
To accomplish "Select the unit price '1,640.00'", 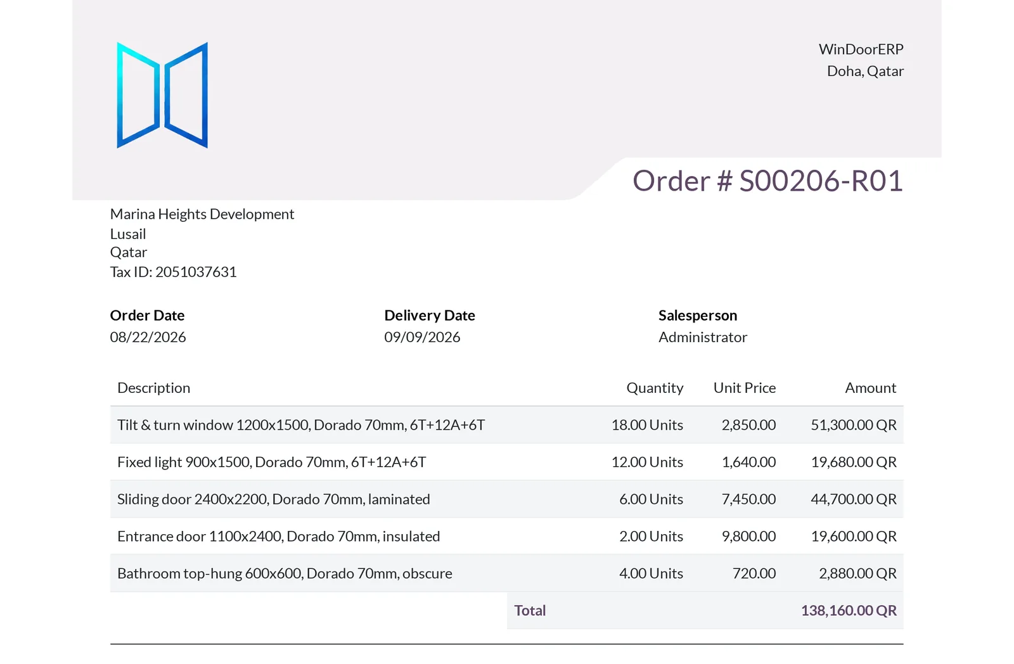I will click(748, 462).
